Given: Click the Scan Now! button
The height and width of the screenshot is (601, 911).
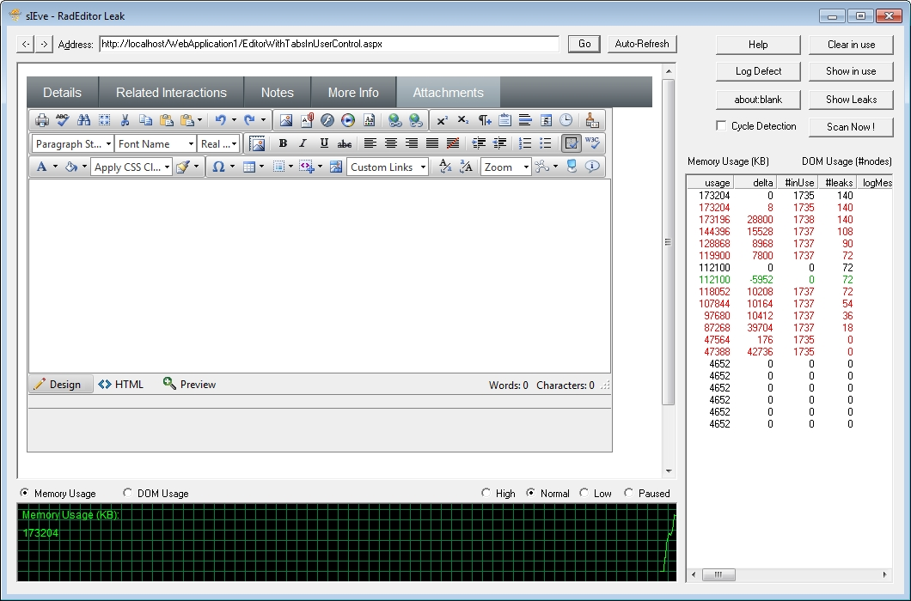Looking at the screenshot, I should pos(850,127).
